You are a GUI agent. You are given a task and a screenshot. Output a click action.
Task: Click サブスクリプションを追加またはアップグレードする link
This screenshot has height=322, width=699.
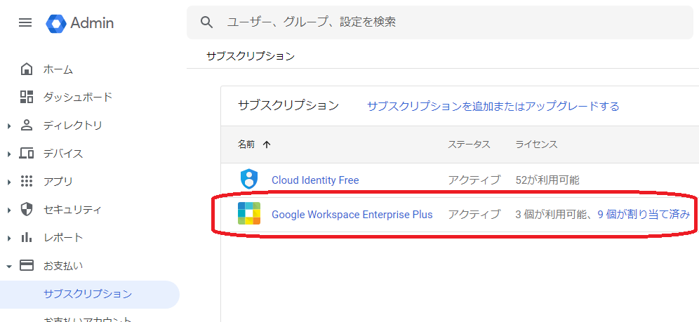[x=493, y=106]
